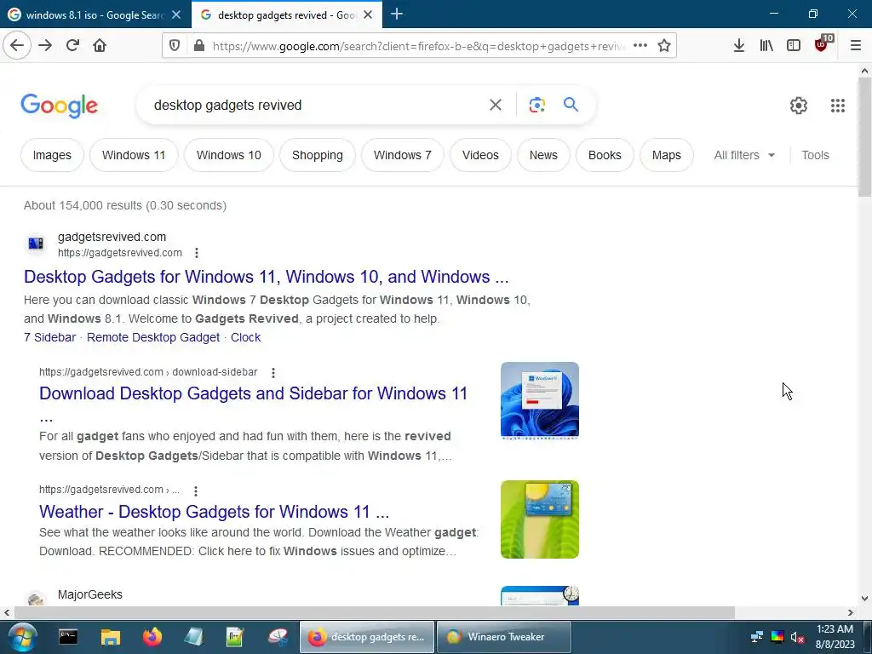The image size is (872, 654).
Task: Filter results by Images
Action: 52,155
